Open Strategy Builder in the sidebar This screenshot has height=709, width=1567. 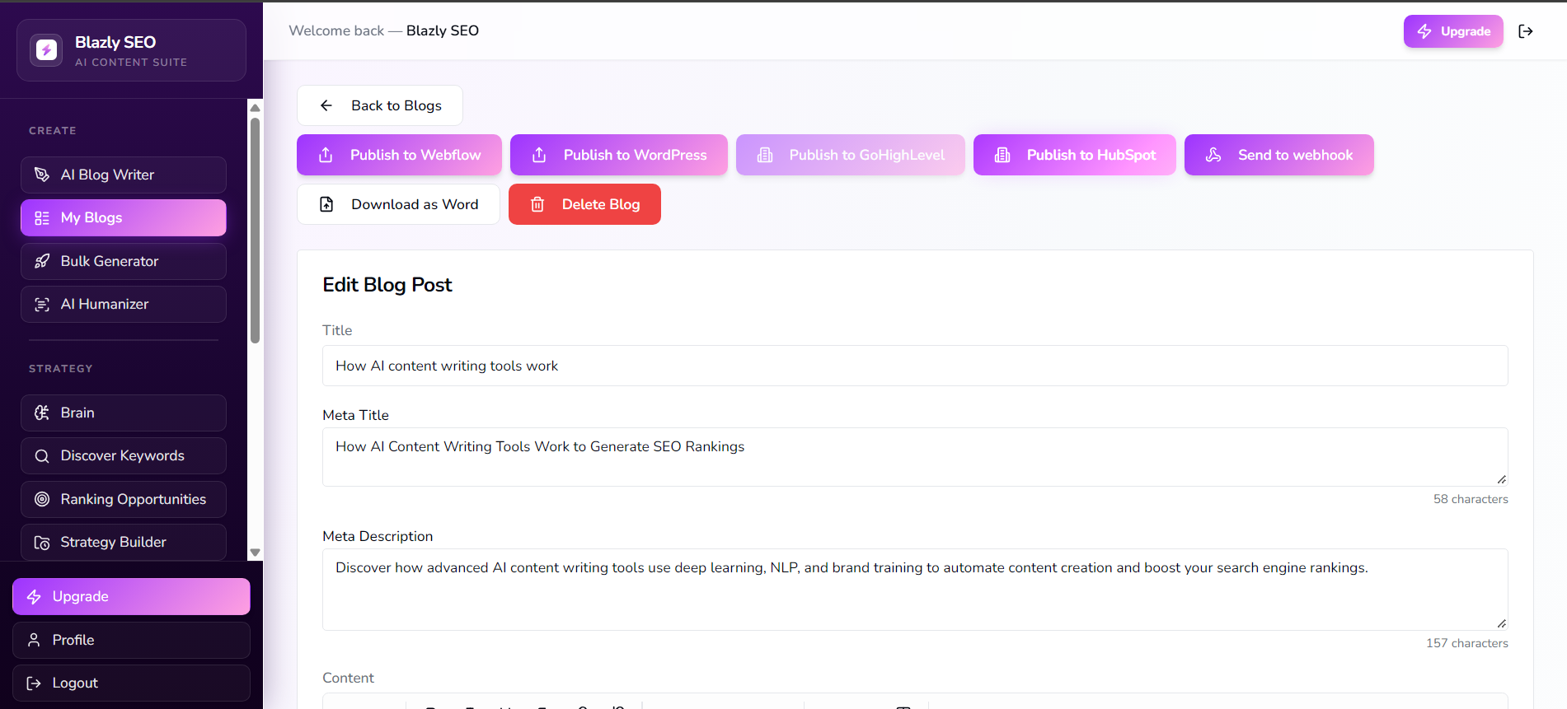coord(124,542)
